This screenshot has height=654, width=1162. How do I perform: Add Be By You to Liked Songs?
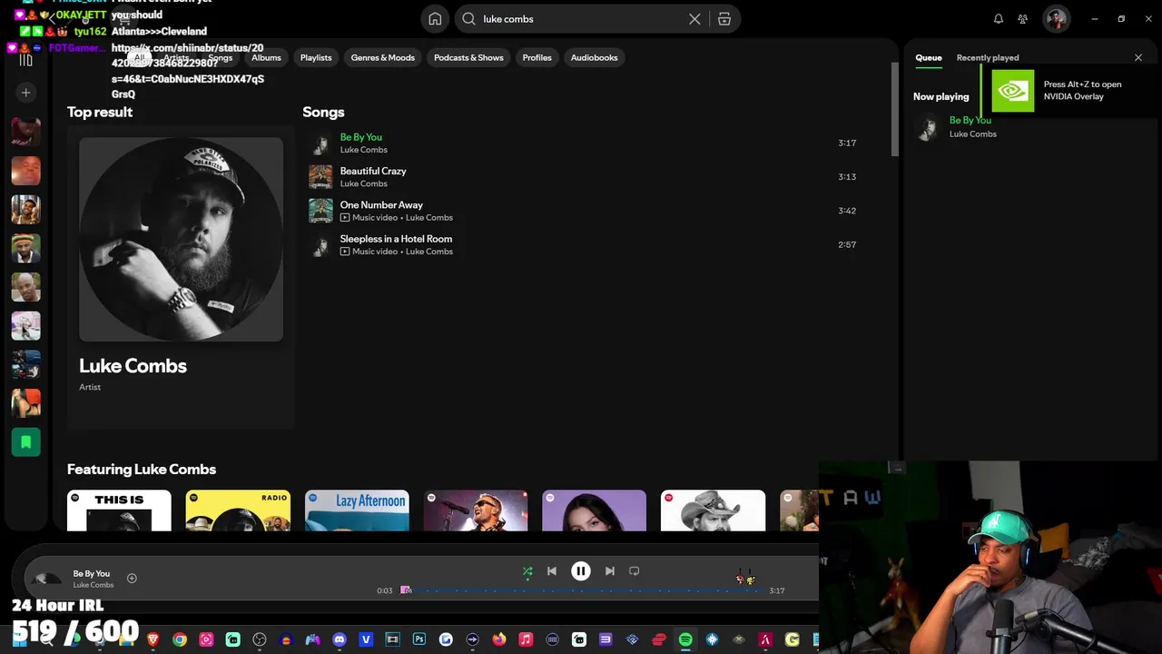(132, 579)
